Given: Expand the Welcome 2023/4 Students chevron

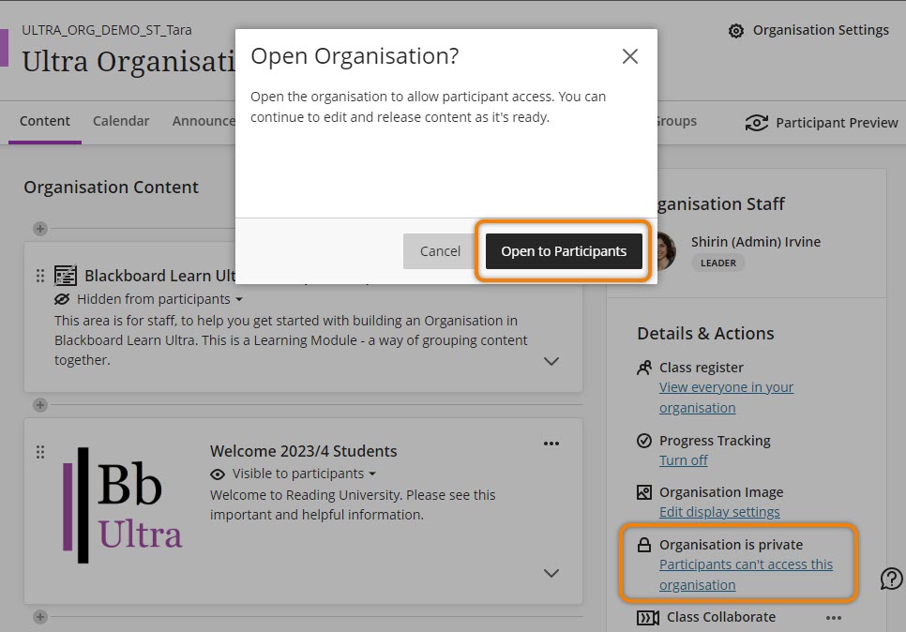Looking at the screenshot, I should tap(551, 573).
